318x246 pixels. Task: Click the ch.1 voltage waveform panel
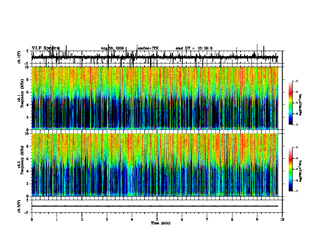coord(157,57)
